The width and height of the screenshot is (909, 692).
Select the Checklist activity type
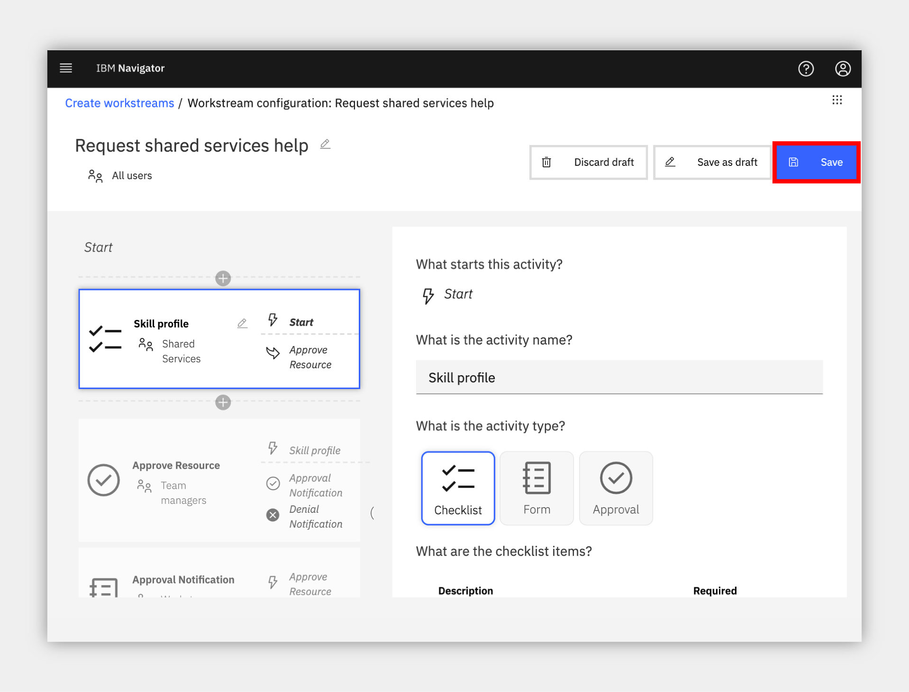point(458,488)
